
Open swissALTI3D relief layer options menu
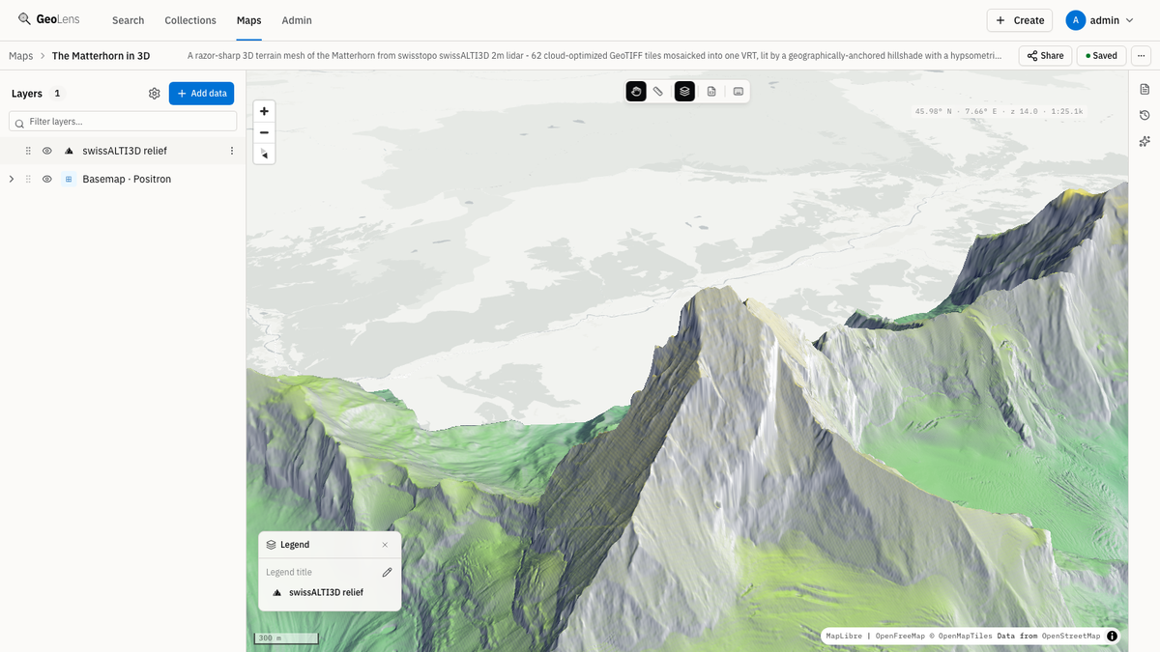(x=232, y=151)
